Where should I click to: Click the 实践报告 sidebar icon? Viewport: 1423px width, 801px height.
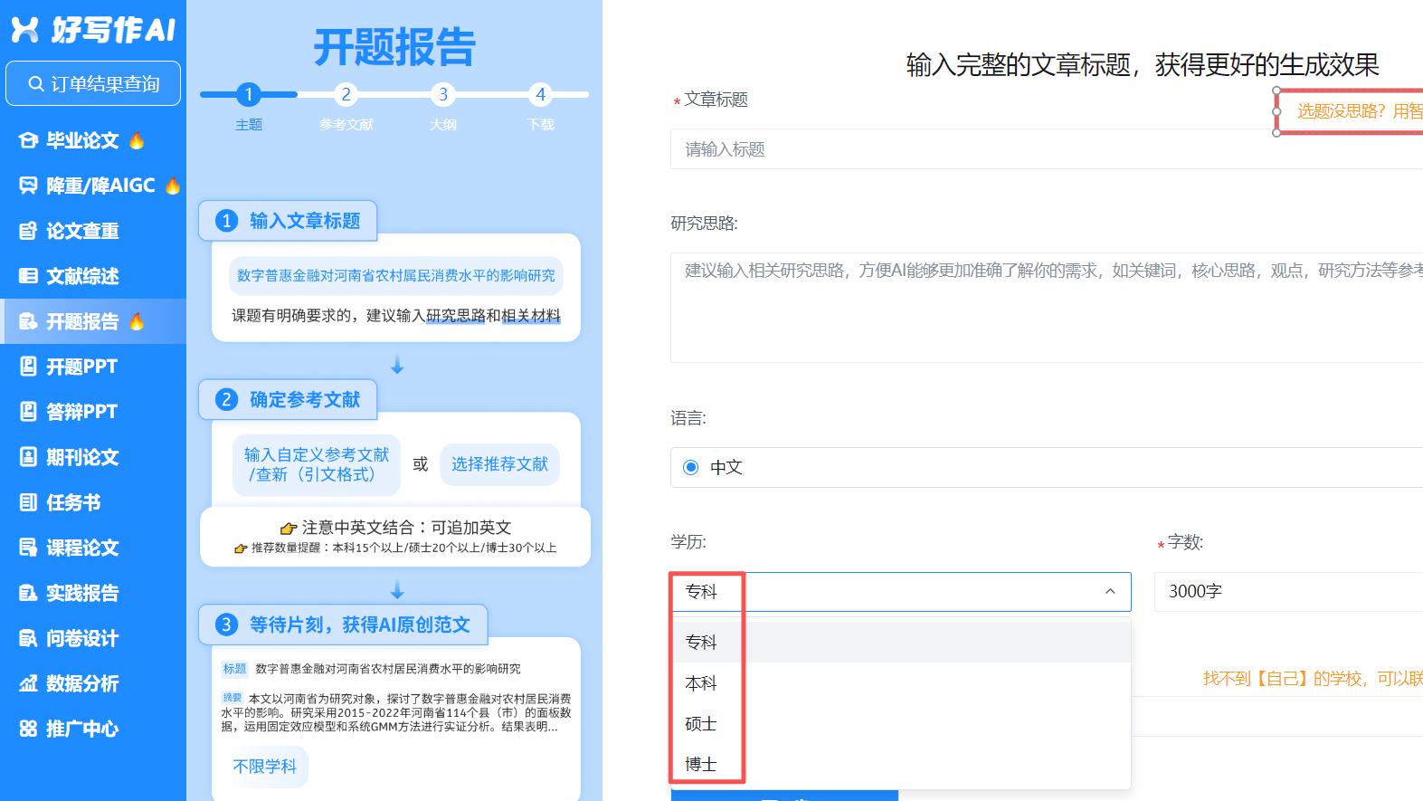(x=28, y=593)
